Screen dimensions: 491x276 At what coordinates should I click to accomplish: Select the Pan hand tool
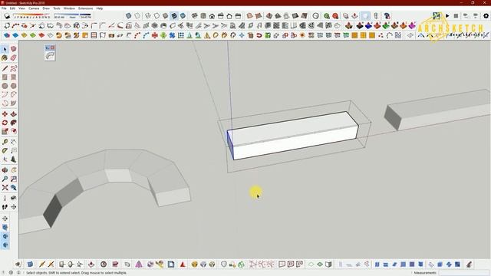point(14,170)
